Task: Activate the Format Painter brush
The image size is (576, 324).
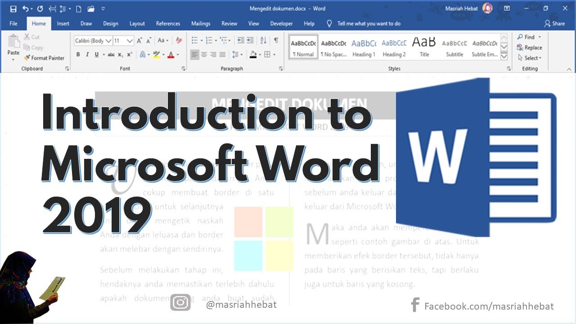Action: pos(44,58)
